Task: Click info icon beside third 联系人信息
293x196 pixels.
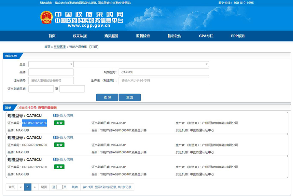Action: click(54, 160)
